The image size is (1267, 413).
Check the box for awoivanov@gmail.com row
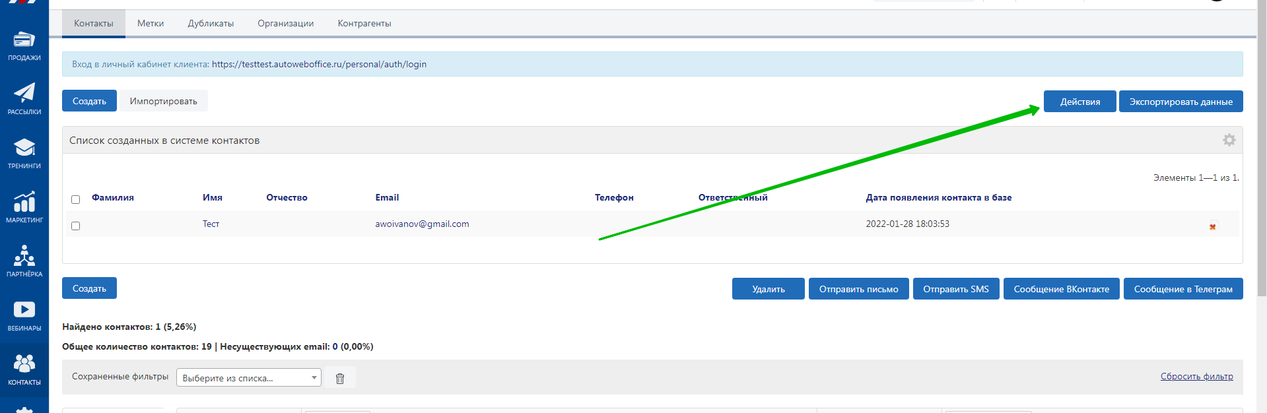coord(75,226)
